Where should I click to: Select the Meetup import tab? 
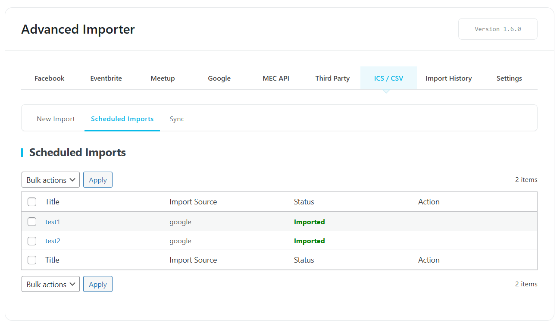pyautogui.click(x=163, y=78)
